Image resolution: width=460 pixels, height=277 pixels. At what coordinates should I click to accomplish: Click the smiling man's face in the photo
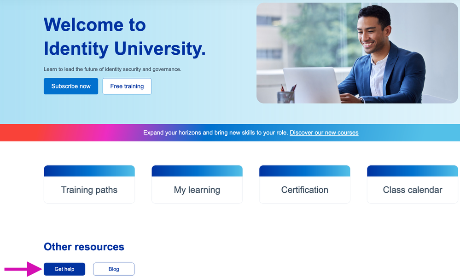click(373, 29)
